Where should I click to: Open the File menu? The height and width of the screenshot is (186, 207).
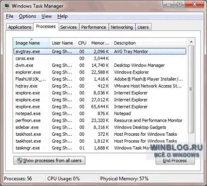point(10,16)
